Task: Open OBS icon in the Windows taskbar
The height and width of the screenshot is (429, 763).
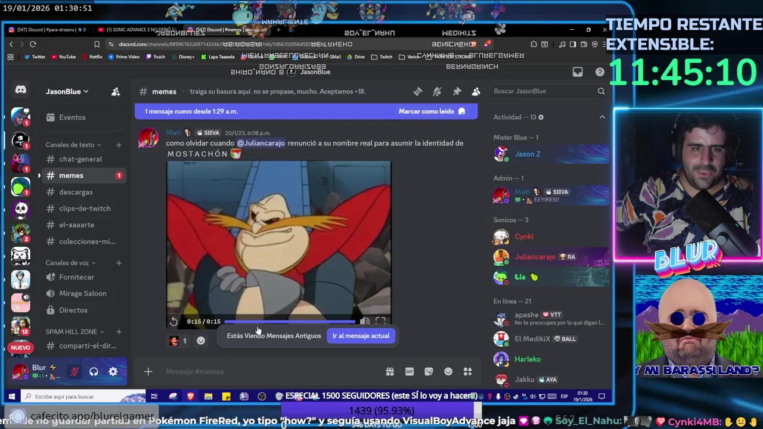Action: coord(262,396)
